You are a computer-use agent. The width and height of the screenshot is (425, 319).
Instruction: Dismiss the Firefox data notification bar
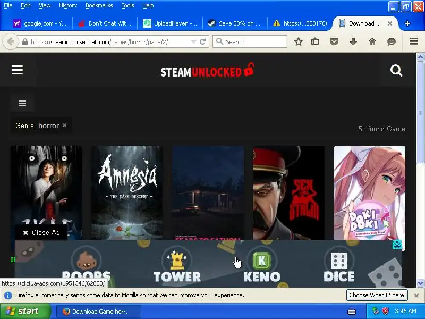(x=416, y=296)
